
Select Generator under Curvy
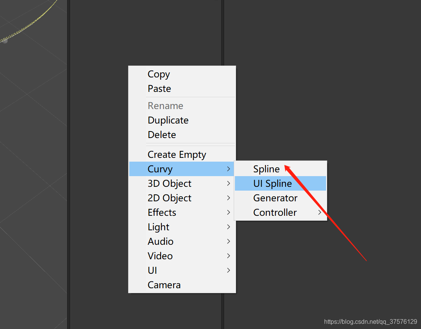tap(275, 198)
